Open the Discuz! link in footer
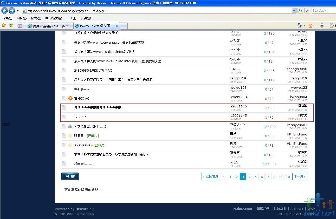 (x=82, y=209)
